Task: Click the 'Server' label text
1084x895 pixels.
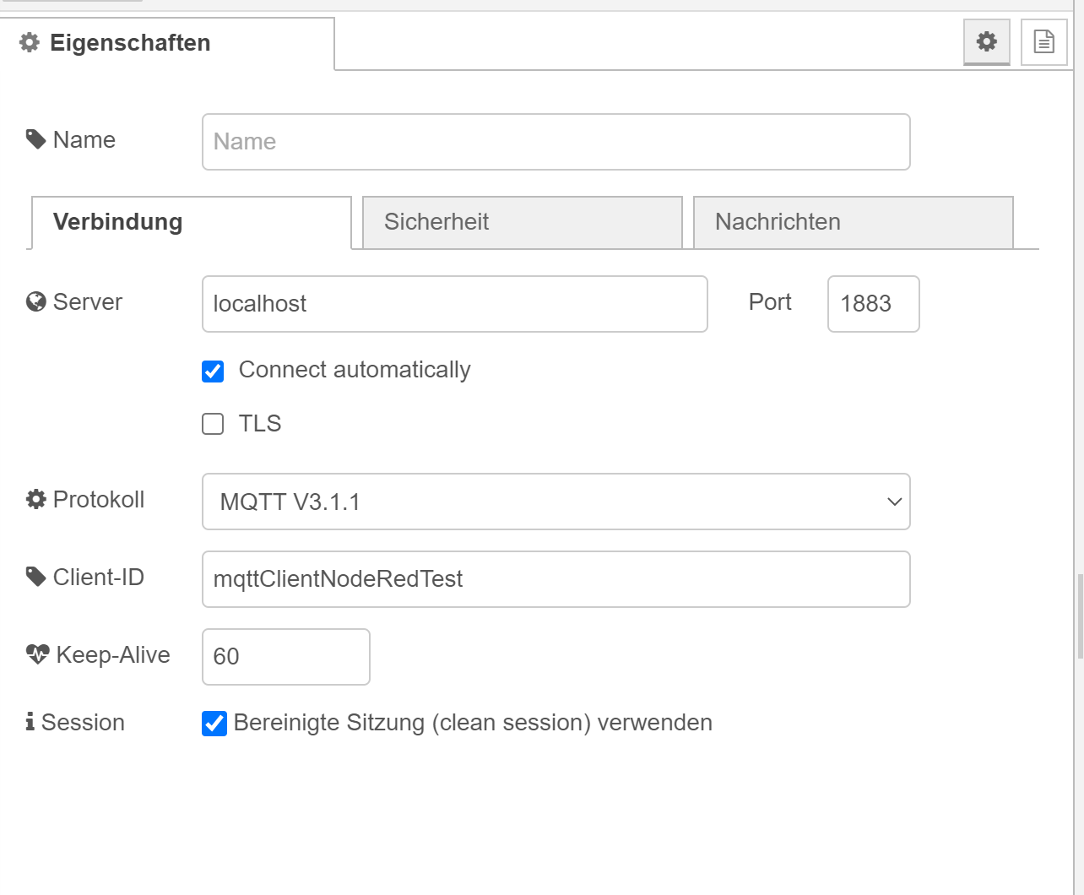Action: pyautogui.click(x=88, y=301)
